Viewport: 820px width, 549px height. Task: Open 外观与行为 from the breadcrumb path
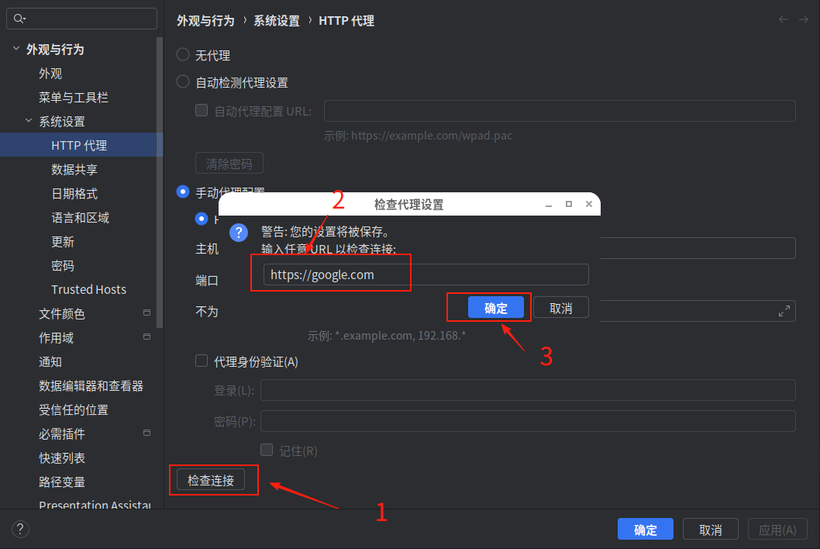pos(204,21)
